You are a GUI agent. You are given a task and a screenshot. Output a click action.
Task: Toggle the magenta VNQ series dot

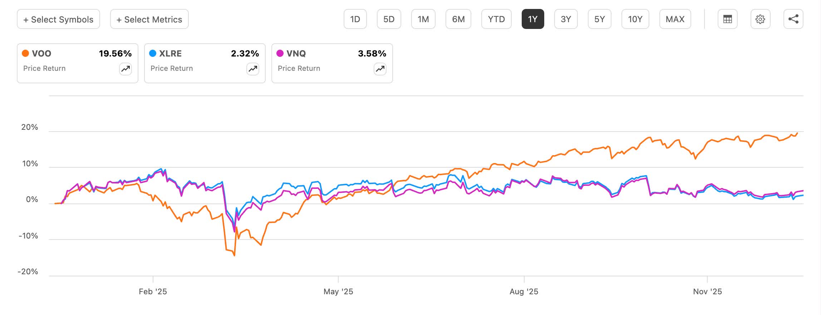[x=279, y=53]
